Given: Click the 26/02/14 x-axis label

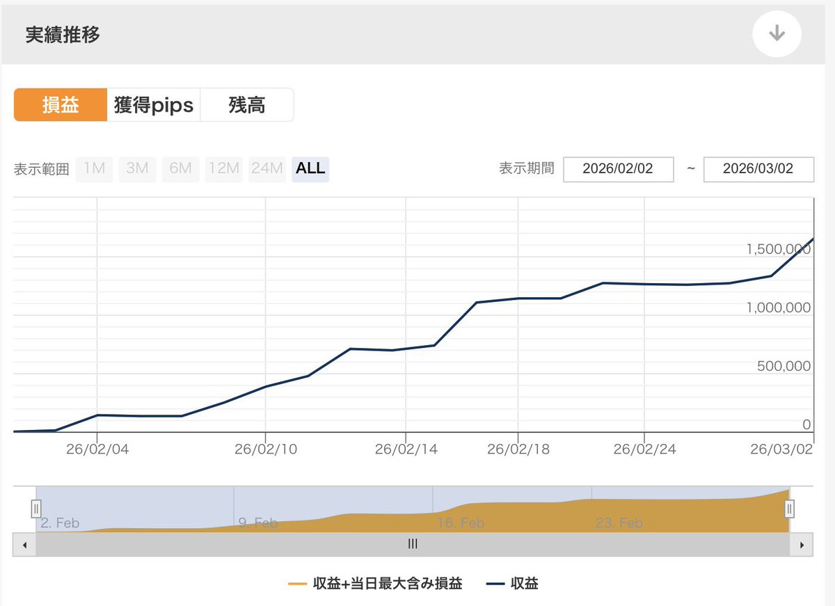Looking at the screenshot, I should click(406, 449).
